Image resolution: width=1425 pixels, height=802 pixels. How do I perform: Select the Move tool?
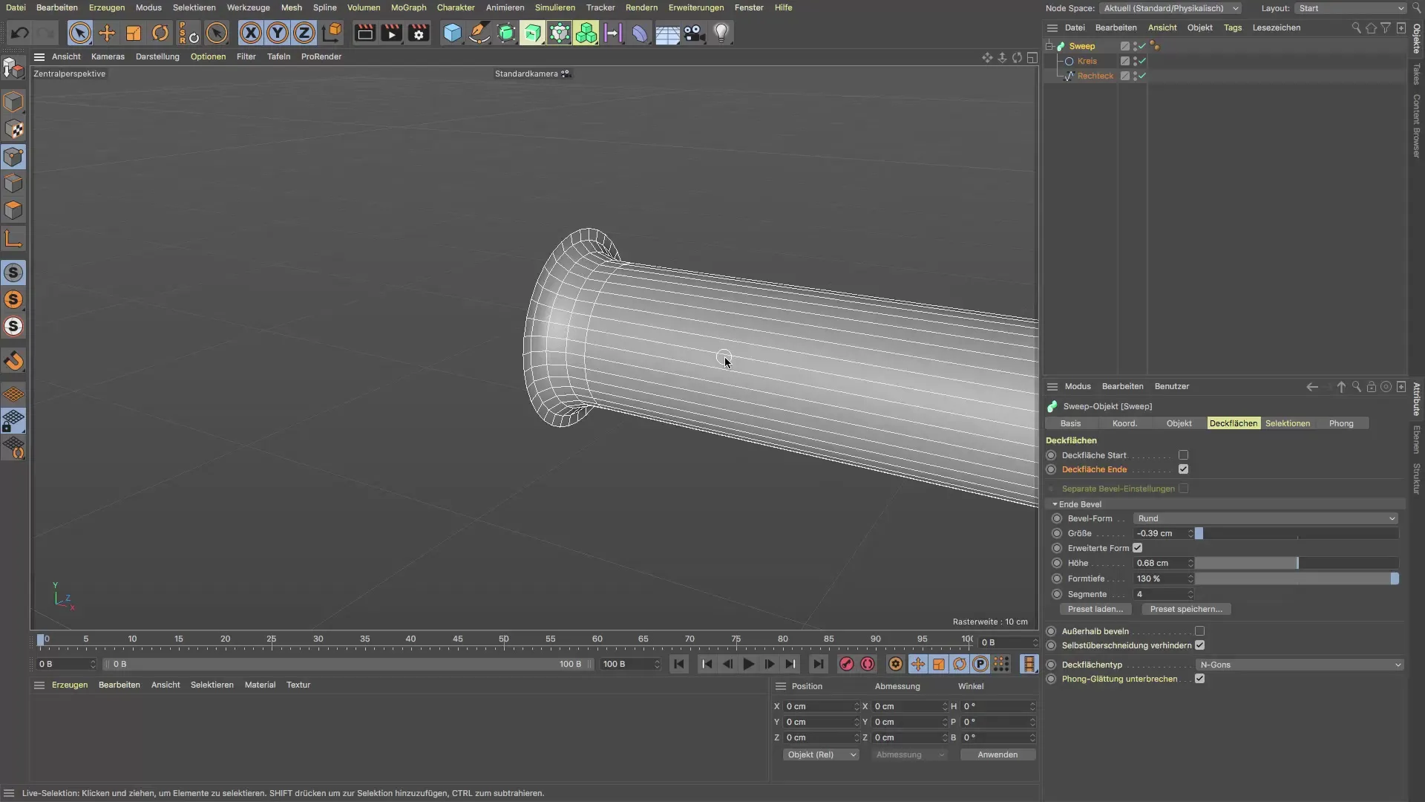coord(107,33)
